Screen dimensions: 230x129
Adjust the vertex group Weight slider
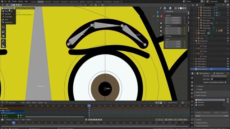(212, 116)
